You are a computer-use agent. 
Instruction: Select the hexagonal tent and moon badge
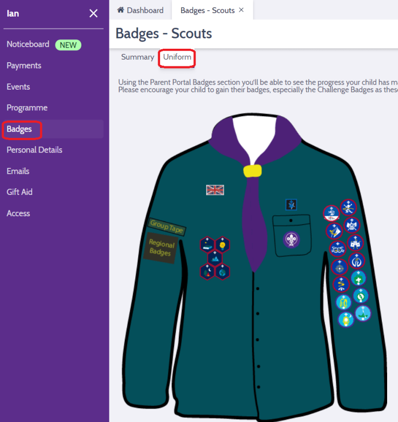coord(207,272)
